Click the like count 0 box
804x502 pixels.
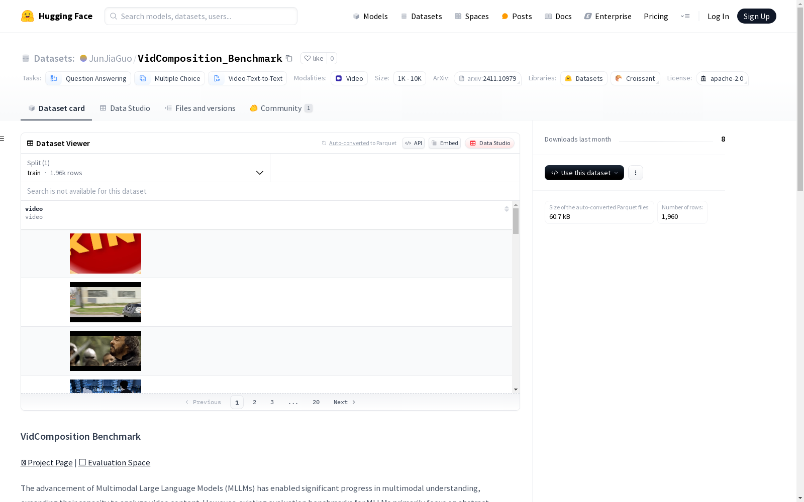pyautogui.click(x=332, y=58)
